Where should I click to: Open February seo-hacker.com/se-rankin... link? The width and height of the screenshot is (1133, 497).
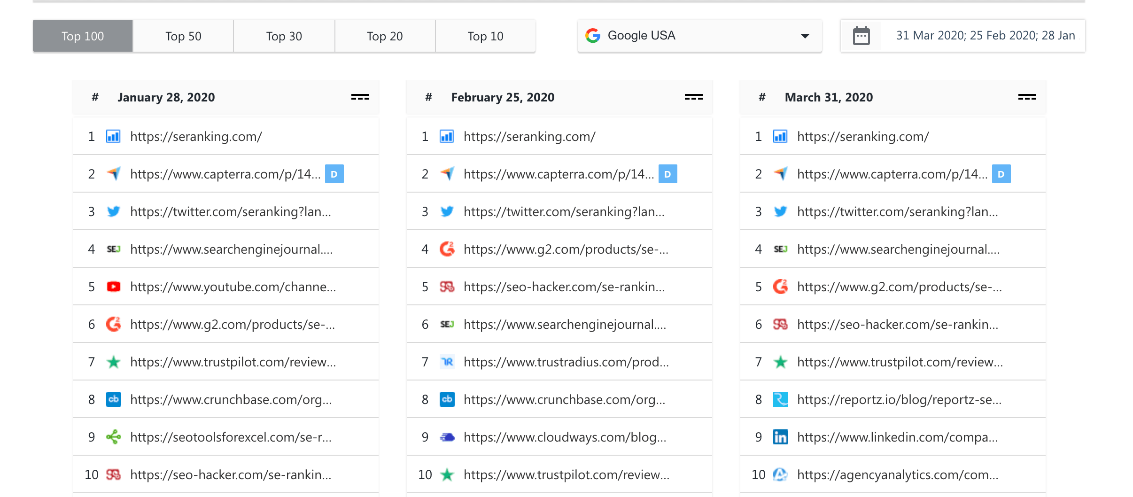[564, 287]
